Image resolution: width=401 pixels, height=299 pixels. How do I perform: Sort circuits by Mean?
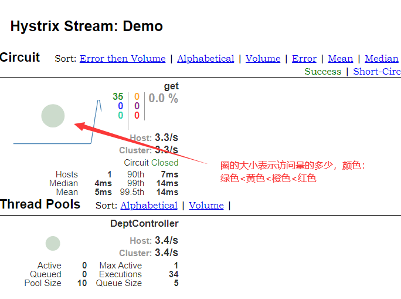pos(341,58)
